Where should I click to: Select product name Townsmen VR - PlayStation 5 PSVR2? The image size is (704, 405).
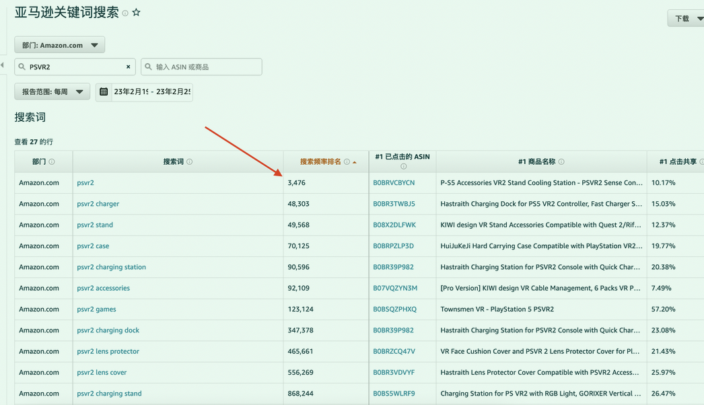tap(497, 309)
